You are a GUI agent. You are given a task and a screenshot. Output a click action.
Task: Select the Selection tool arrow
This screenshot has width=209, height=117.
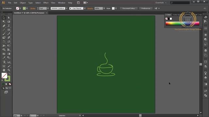tap(4, 18)
